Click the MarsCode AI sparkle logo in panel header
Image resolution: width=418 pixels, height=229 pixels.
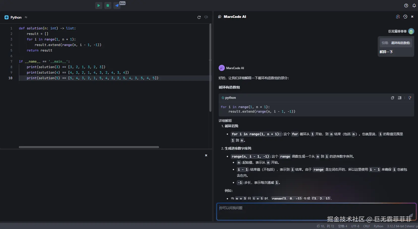point(220,17)
